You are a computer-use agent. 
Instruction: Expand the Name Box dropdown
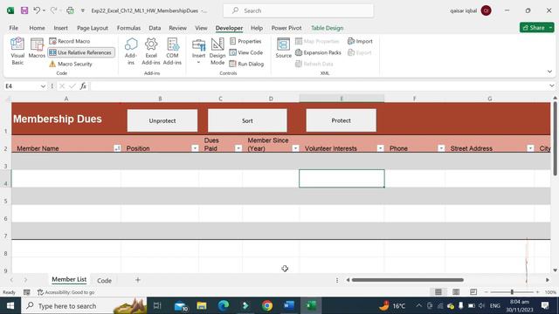43,86
